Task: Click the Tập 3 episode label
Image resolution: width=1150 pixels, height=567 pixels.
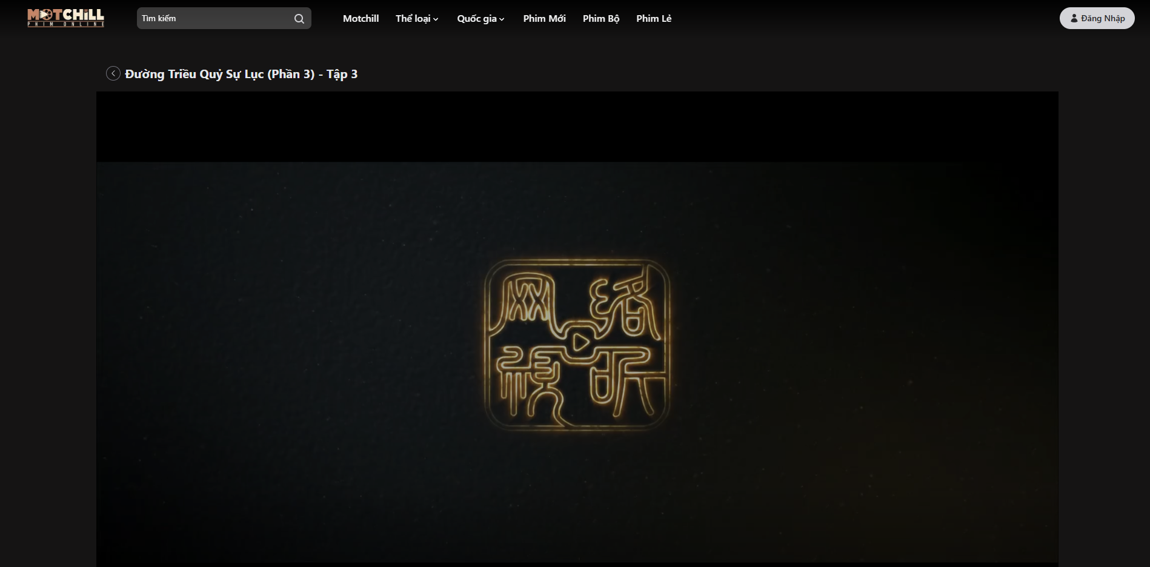Action: 342,74
